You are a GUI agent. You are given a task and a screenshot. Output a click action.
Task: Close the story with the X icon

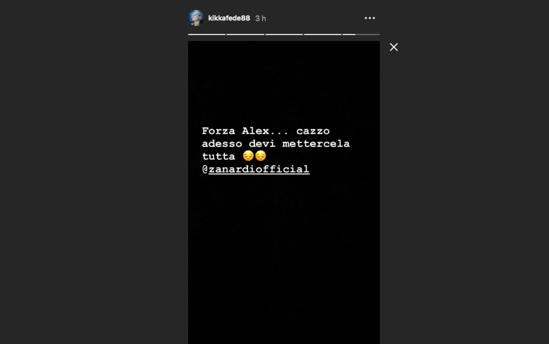coord(394,47)
